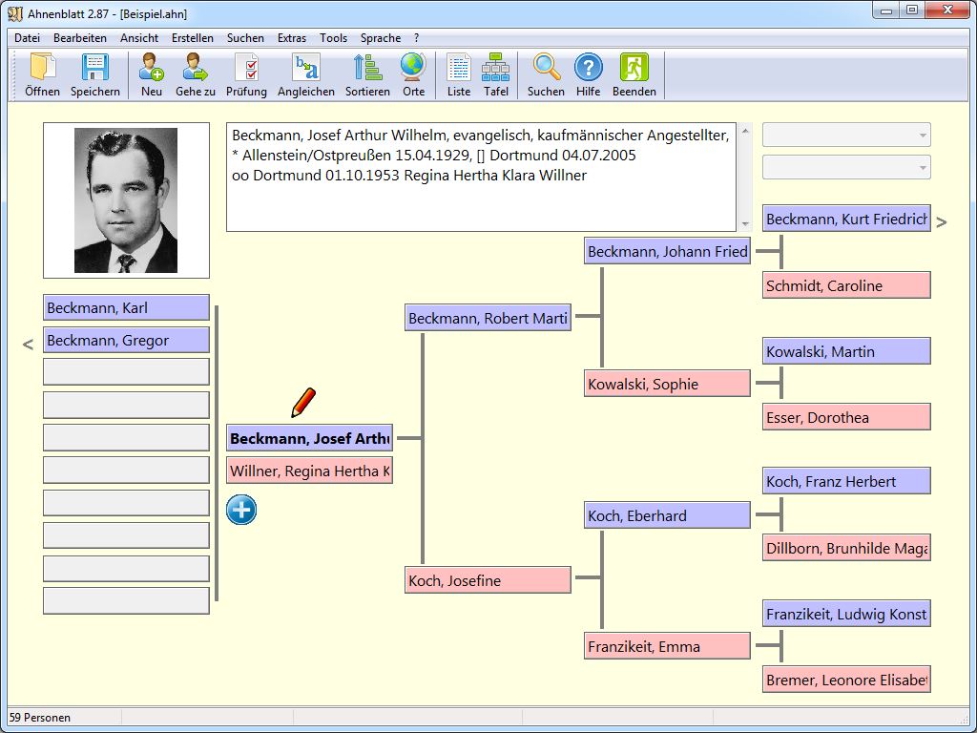Screen dimensions: 977x733
Task: Select Franzikeit, Emma box
Action: point(667,646)
